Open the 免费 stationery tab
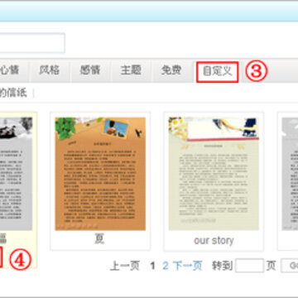 (171, 70)
